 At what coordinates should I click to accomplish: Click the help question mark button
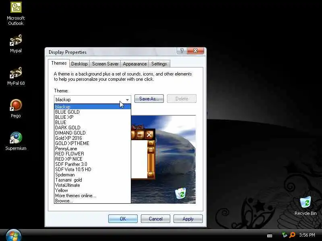tap(182, 51)
